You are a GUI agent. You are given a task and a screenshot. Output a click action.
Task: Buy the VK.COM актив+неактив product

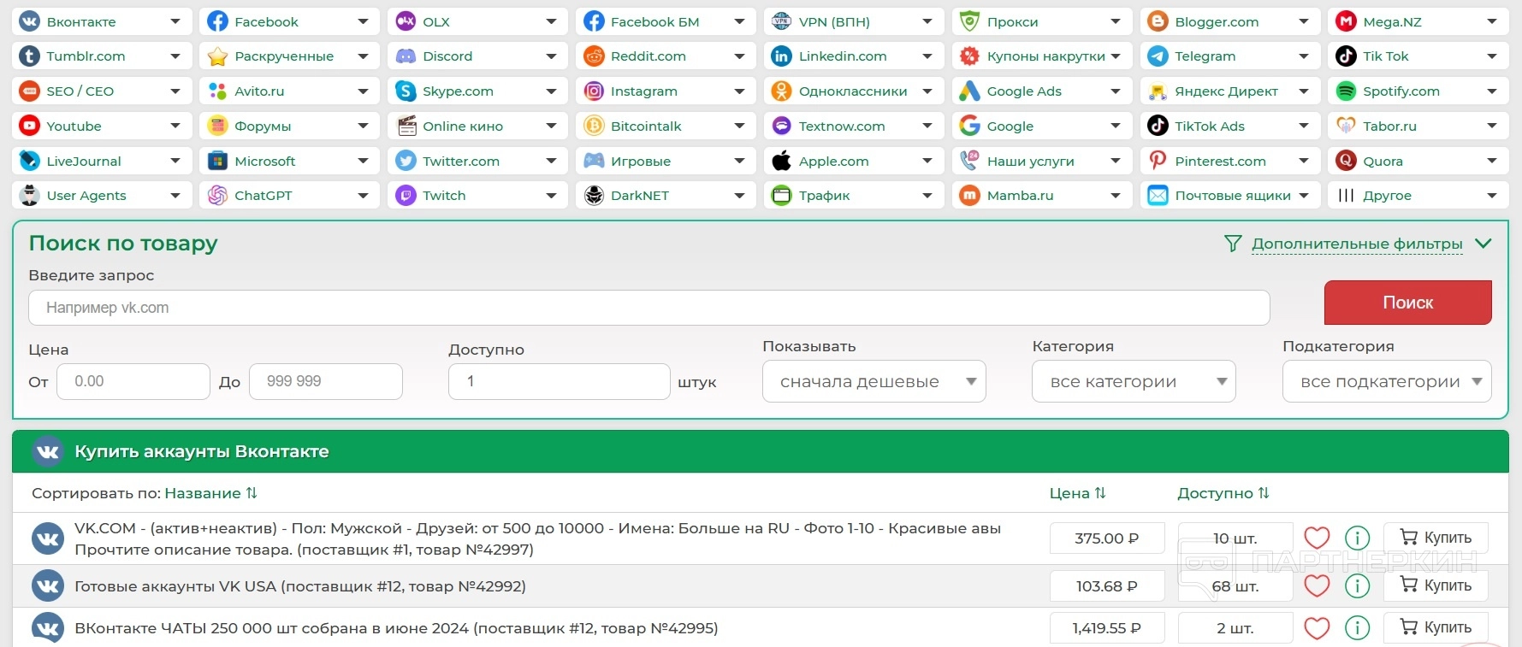[1436, 538]
